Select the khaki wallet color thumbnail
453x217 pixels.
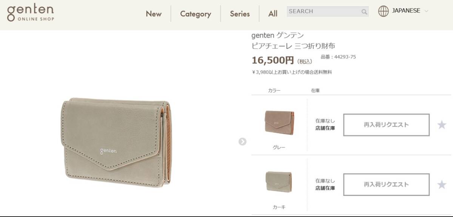(x=279, y=182)
